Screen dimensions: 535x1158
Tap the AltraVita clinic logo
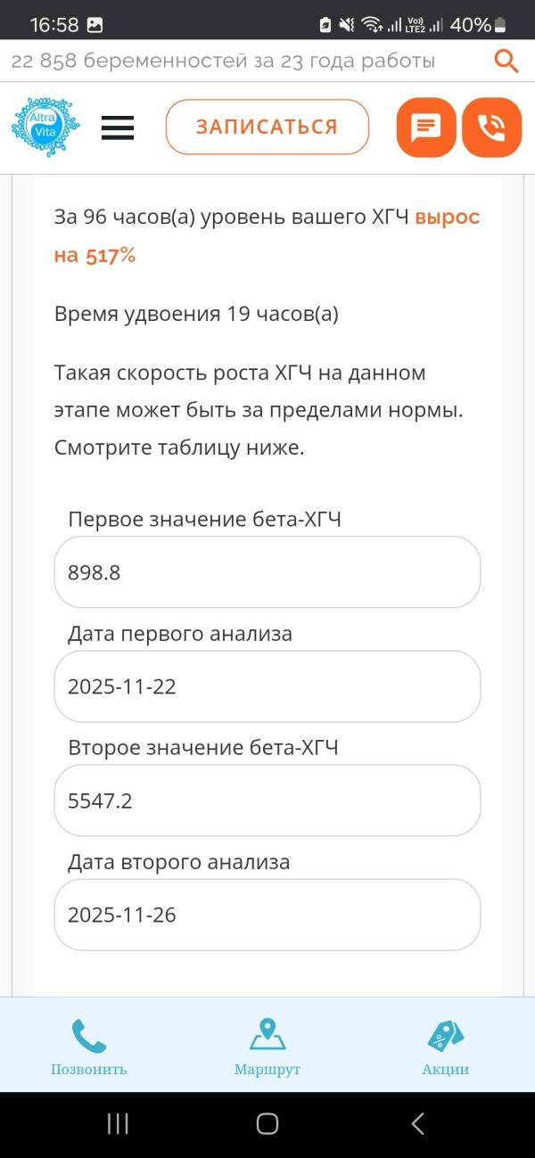45,127
